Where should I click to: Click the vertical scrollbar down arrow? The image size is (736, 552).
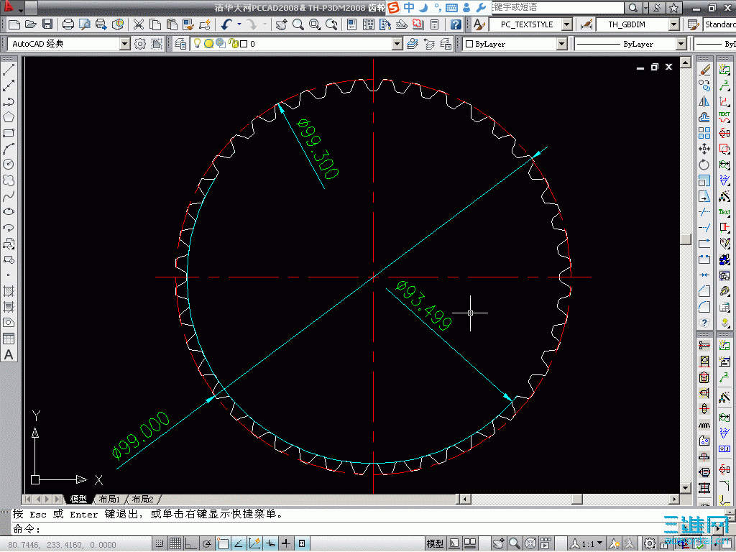[x=685, y=488]
